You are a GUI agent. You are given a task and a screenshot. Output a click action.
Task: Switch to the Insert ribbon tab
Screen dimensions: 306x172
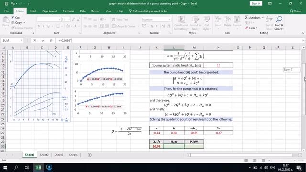(x=33, y=11)
